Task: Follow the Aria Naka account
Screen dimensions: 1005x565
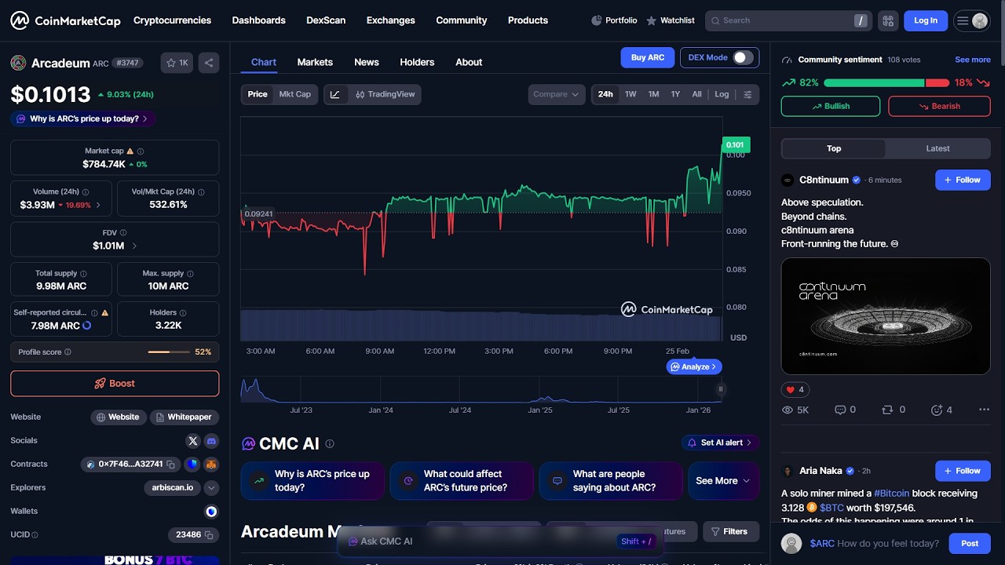Action: (x=963, y=471)
